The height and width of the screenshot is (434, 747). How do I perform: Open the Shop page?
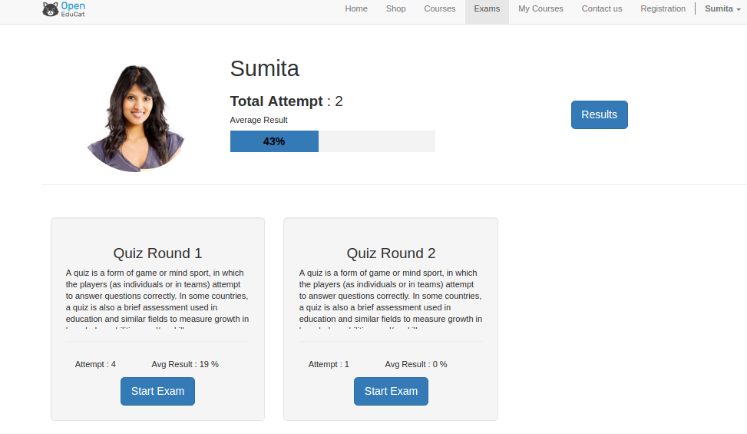coord(395,8)
